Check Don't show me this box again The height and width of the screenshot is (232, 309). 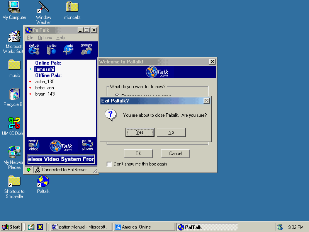click(109, 164)
